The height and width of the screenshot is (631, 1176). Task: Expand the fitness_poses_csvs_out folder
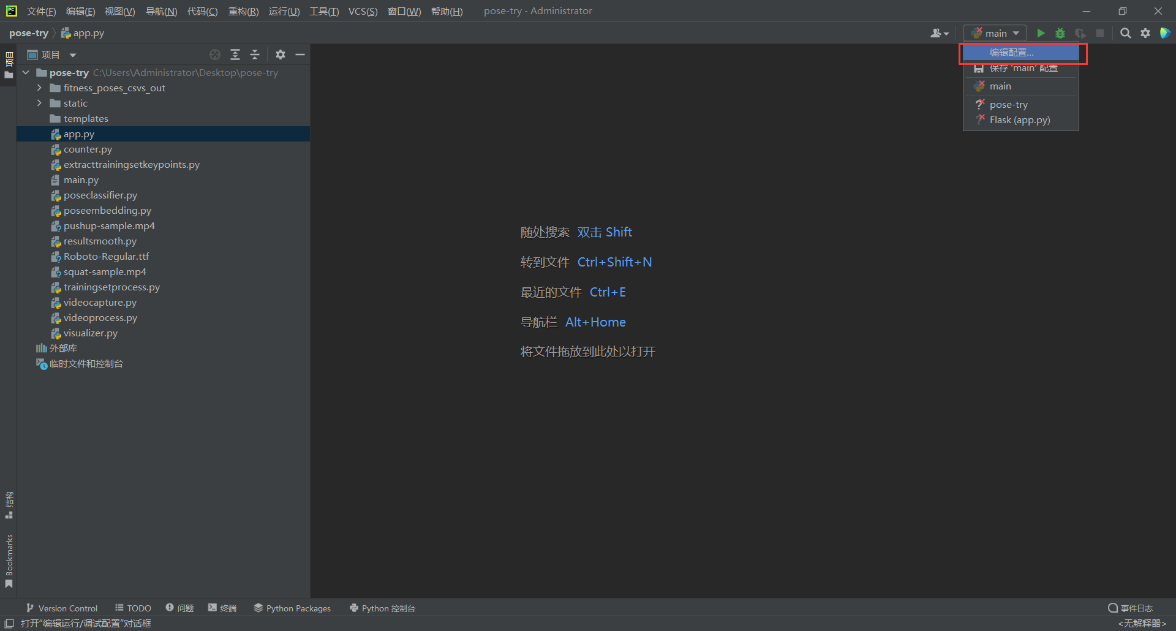coord(39,88)
